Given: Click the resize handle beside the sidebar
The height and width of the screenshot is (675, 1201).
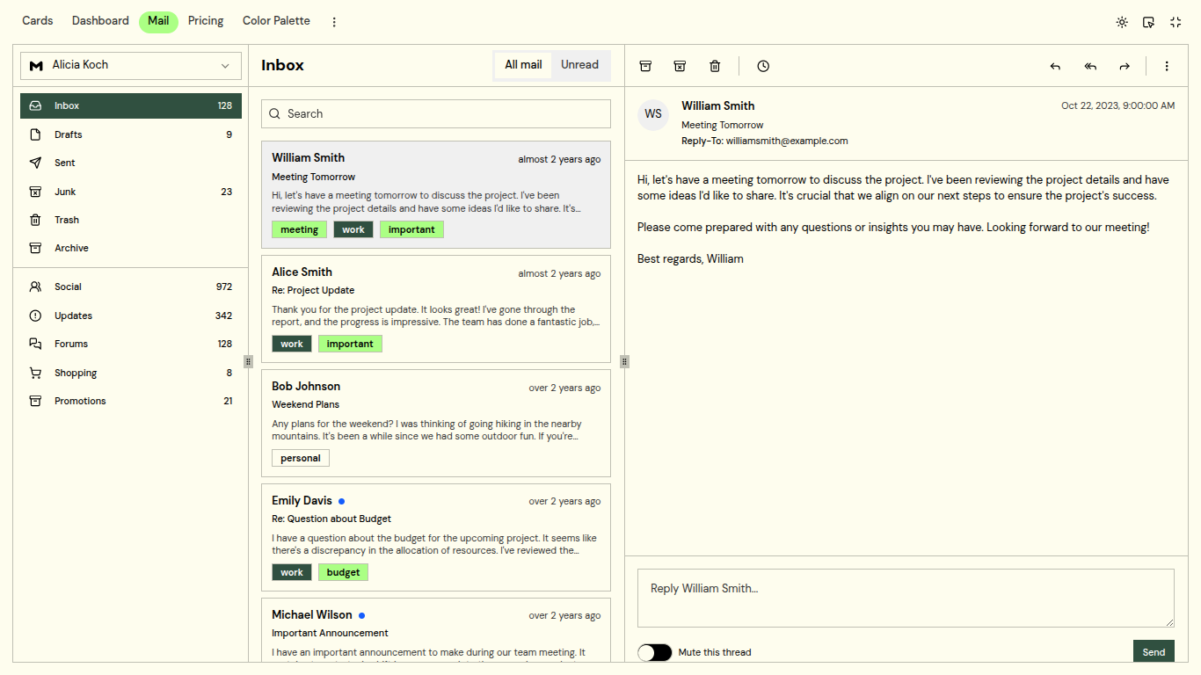Looking at the screenshot, I should click(x=249, y=361).
